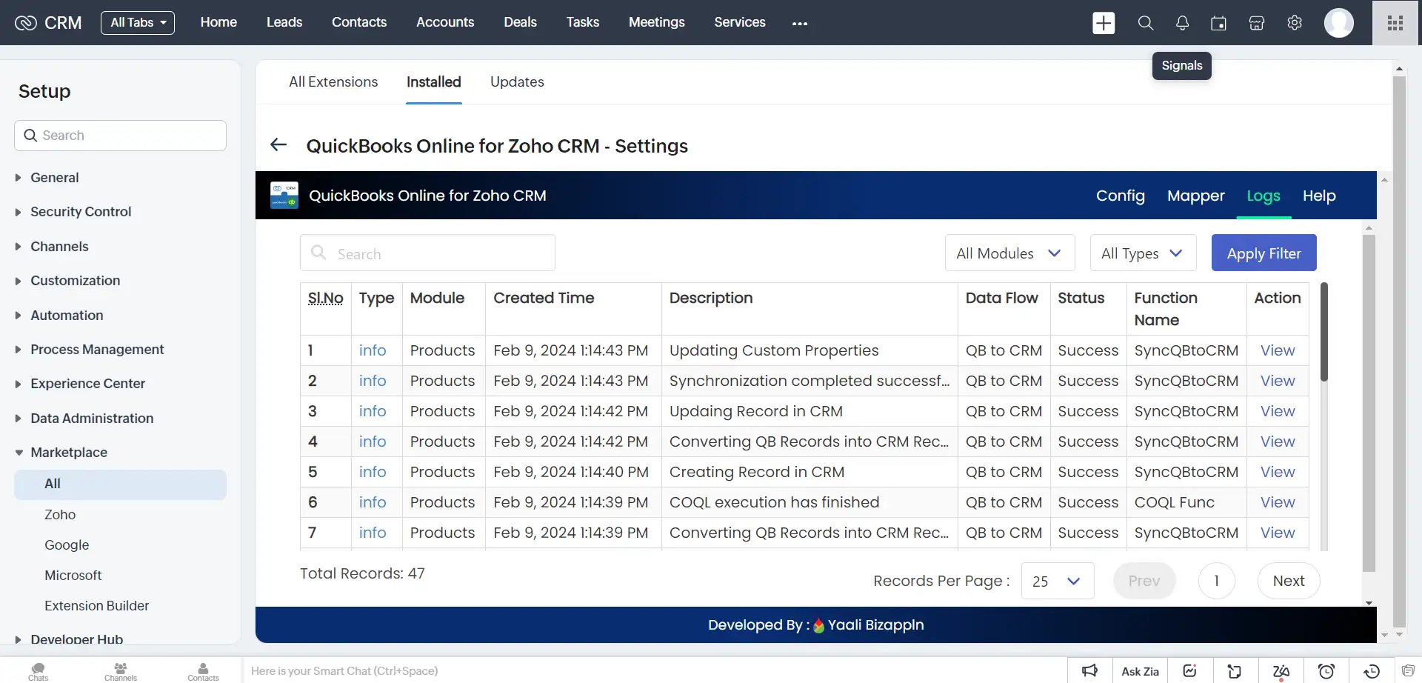Open the All Modules dropdown

point(1009,253)
